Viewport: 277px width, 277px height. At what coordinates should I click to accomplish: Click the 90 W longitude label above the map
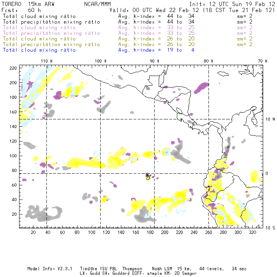tap(155, 61)
